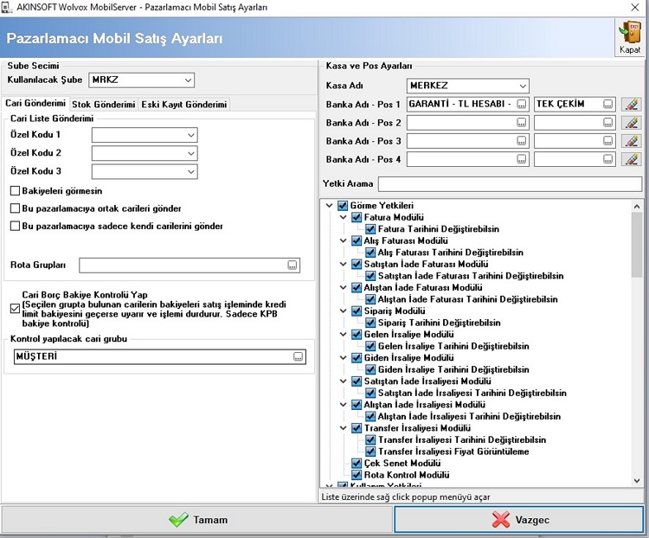
Task: Uncheck Cari Borç Bakiye Kontrolü Yap
Action: (x=15, y=309)
